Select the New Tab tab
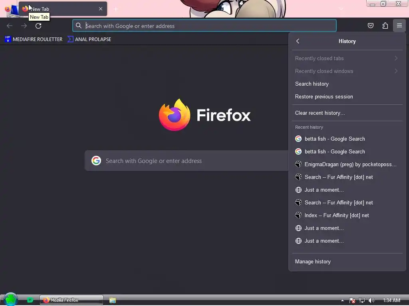Screen dimensions: 409x306 [x=63, y=9]
